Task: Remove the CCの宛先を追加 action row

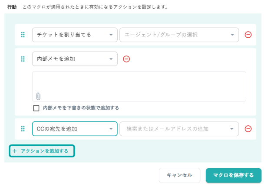Action: pos(248,129)
